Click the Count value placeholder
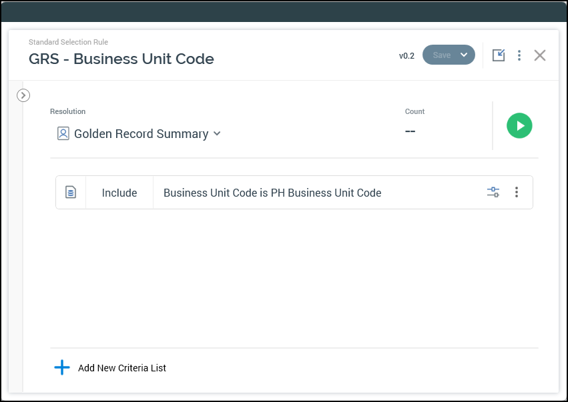Viewport: 568px width, 402px height. click(410, 131)
